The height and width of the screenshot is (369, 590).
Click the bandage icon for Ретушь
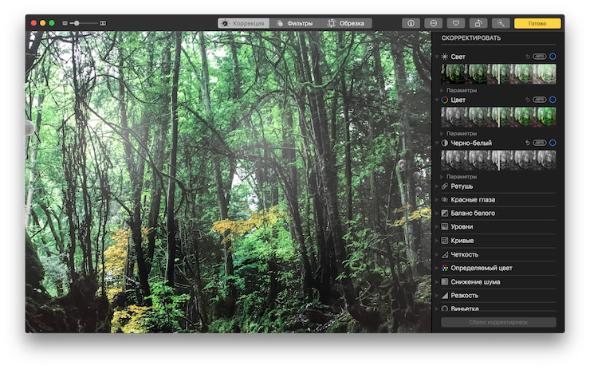point(445,186)
